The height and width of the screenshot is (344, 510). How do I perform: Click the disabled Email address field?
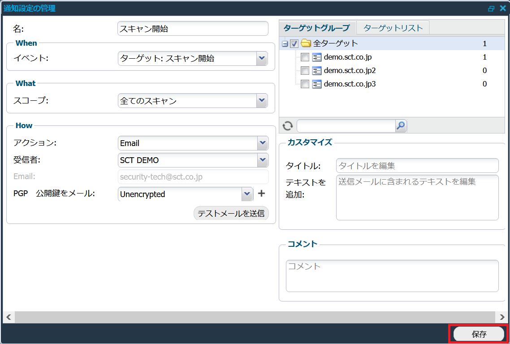[x=193, y=177]
